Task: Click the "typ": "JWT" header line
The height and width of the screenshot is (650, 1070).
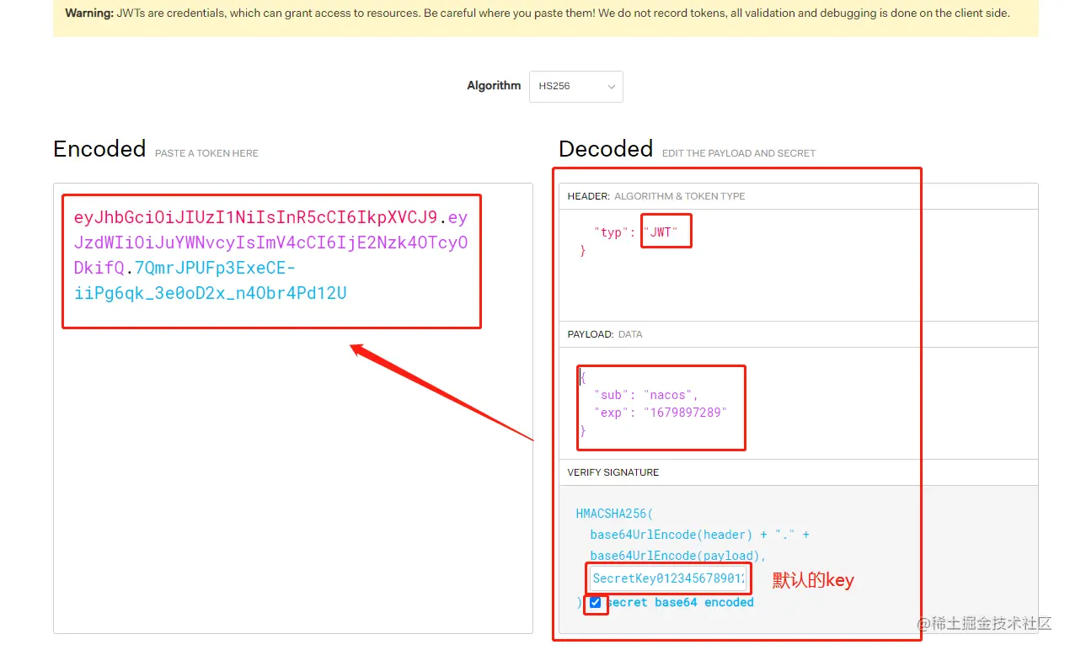Action: pyautogui.click(x=635, y=232)
